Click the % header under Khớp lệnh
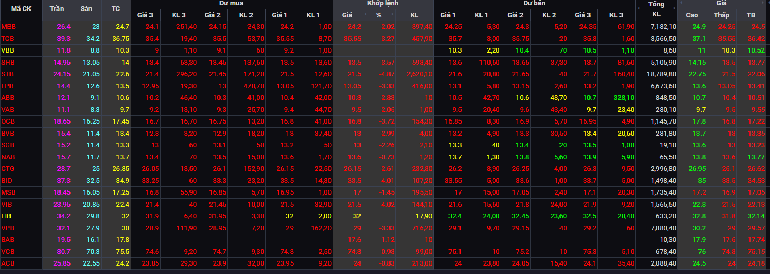Viewport: 770px width, 274px height. 378,15
